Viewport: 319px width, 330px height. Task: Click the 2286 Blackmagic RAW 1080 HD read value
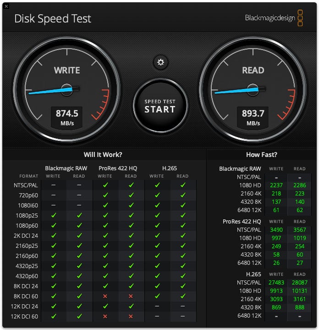(299, 185)
